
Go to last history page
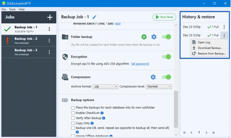213,132
